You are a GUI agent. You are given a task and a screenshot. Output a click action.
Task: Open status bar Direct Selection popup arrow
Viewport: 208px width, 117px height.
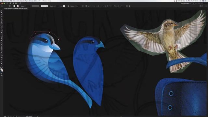[38, 116]
